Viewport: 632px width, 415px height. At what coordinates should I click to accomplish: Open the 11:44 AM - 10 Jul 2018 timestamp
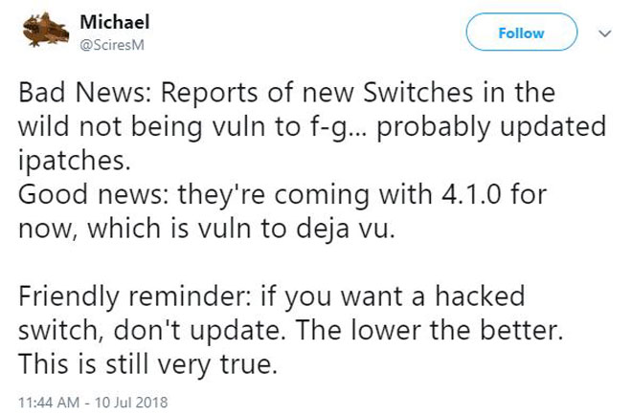93,403
